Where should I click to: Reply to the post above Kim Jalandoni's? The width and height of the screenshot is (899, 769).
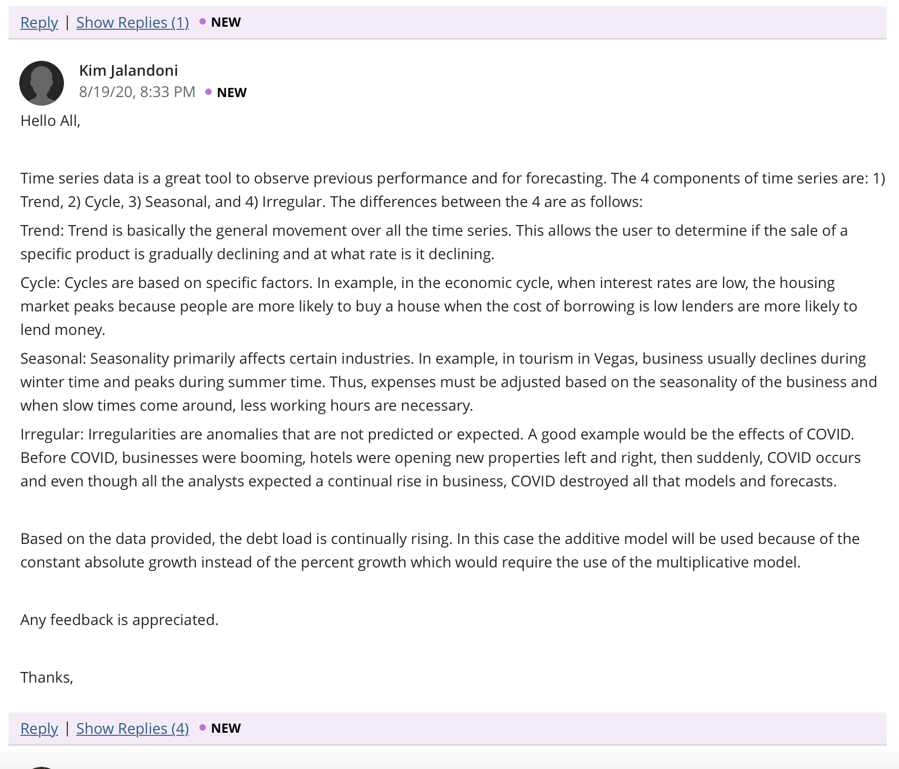[39, 22]
